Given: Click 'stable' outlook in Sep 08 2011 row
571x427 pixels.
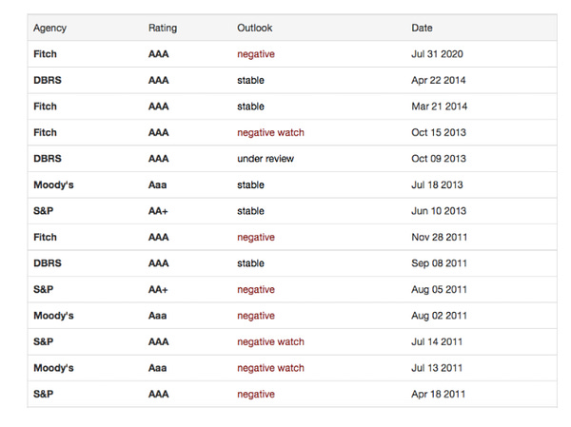Looking at the screenshot, I should [250, 263].
